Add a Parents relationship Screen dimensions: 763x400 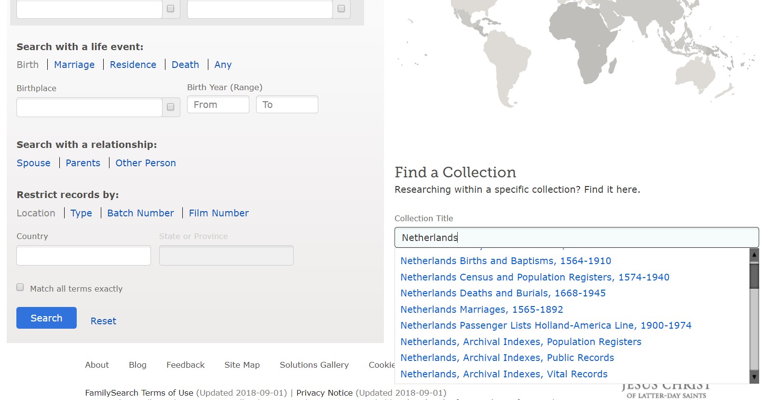[x=83, y=163]
